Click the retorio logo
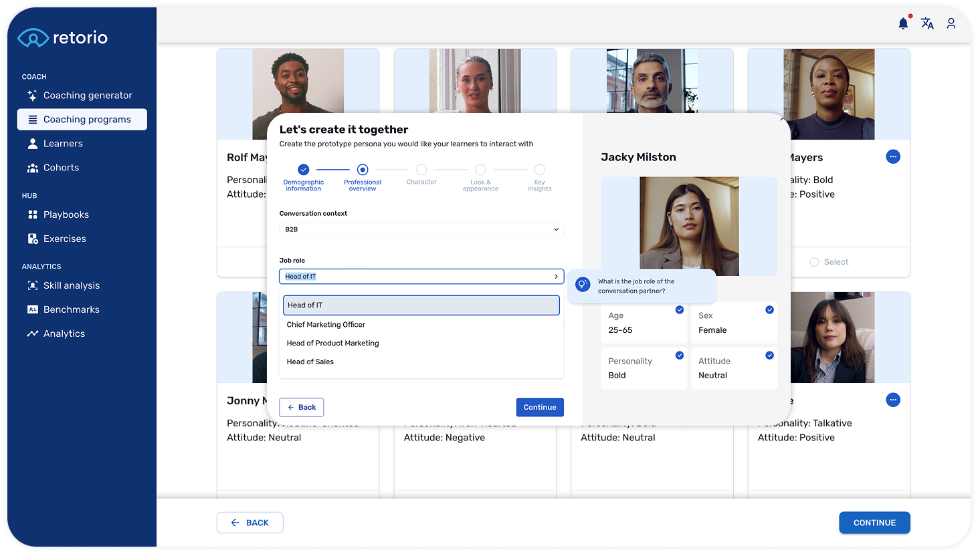The height and width of the screenshot is (554, 978). click(63, 38)
